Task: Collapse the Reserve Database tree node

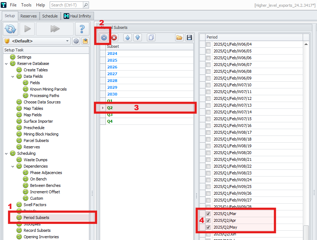Action: [6, 63]
